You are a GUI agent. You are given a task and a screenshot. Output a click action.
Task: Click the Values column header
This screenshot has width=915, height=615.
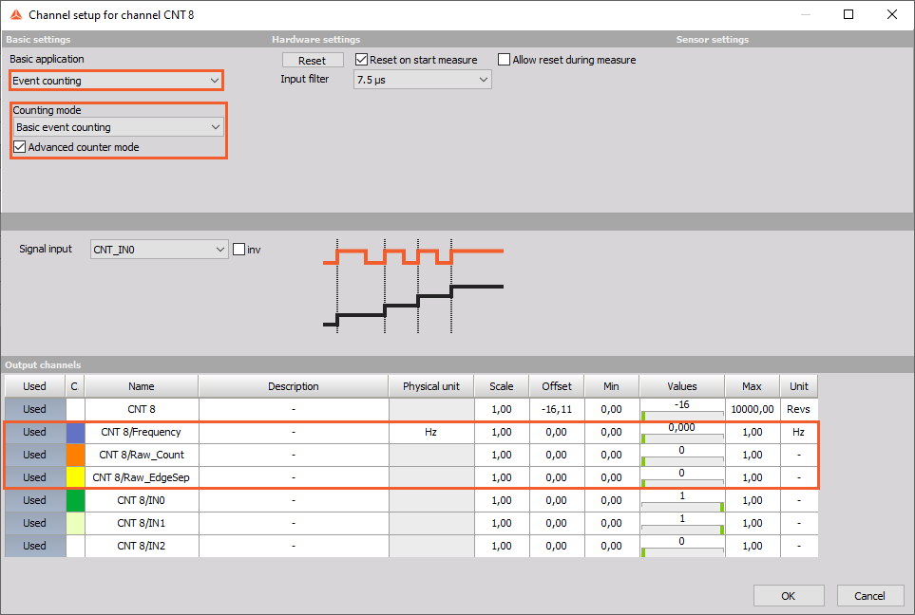tap(681, 386)
